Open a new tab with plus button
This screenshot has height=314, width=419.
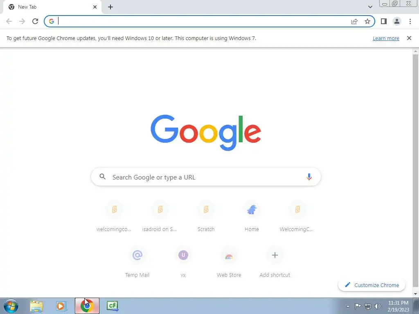pos(110,7)
